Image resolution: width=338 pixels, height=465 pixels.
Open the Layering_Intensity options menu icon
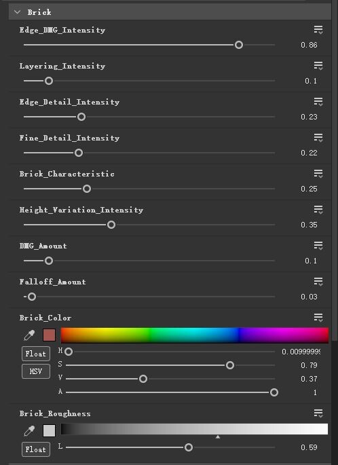(x=318, y=66)
